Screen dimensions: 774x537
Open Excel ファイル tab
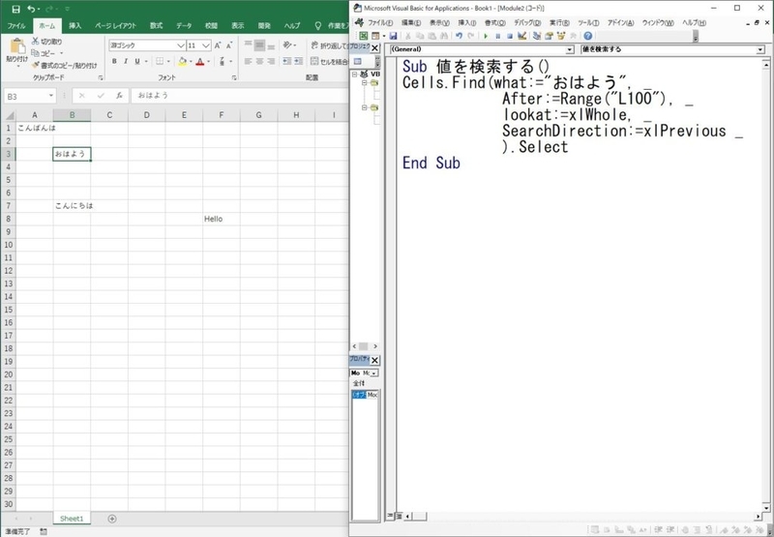coord(15,26)
